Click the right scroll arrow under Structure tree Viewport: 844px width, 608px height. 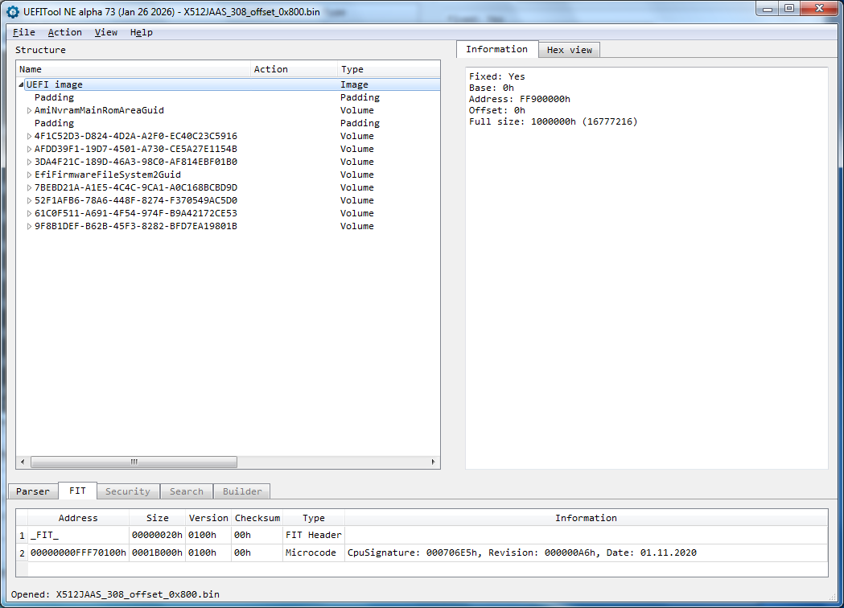(x=434, y=462)
